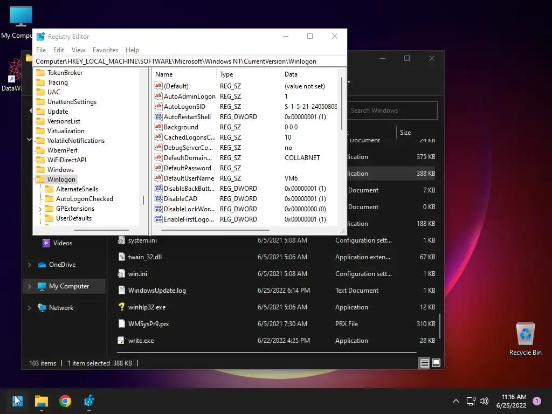Select the AutoLogonSID value icon
This screenshot has height=414, width=552.
pyautogui.click(x=158, y=106)
